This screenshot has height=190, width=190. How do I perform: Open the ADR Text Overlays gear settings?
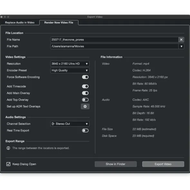pos(85,106)
